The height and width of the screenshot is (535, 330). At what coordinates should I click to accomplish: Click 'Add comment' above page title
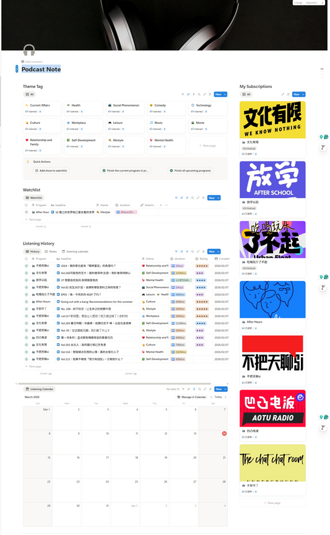click(32, 62)
